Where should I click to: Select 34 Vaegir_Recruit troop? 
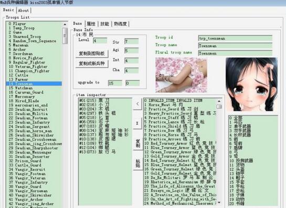click(x=34, y=170)
